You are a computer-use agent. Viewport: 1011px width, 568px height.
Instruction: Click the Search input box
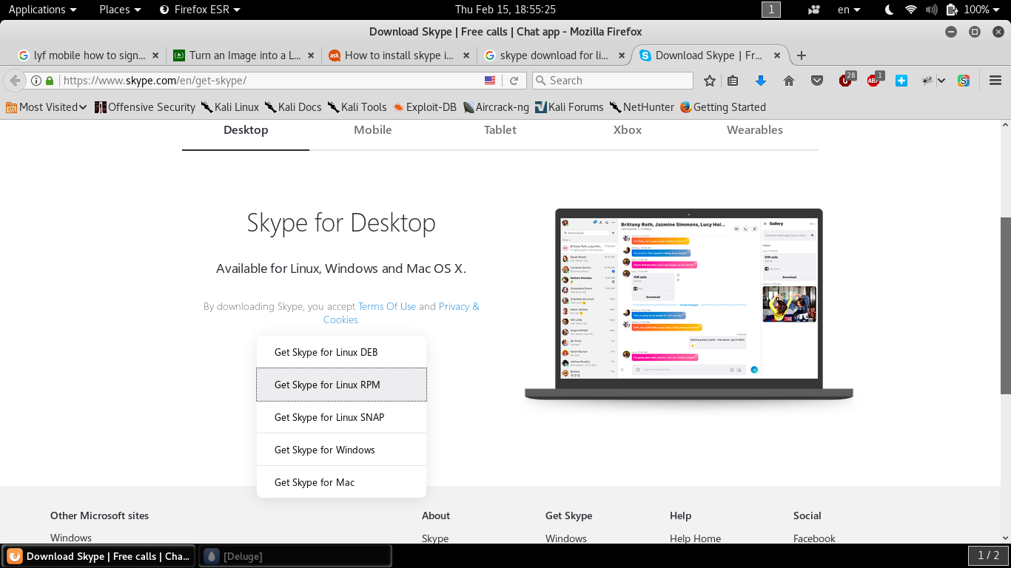612,81
